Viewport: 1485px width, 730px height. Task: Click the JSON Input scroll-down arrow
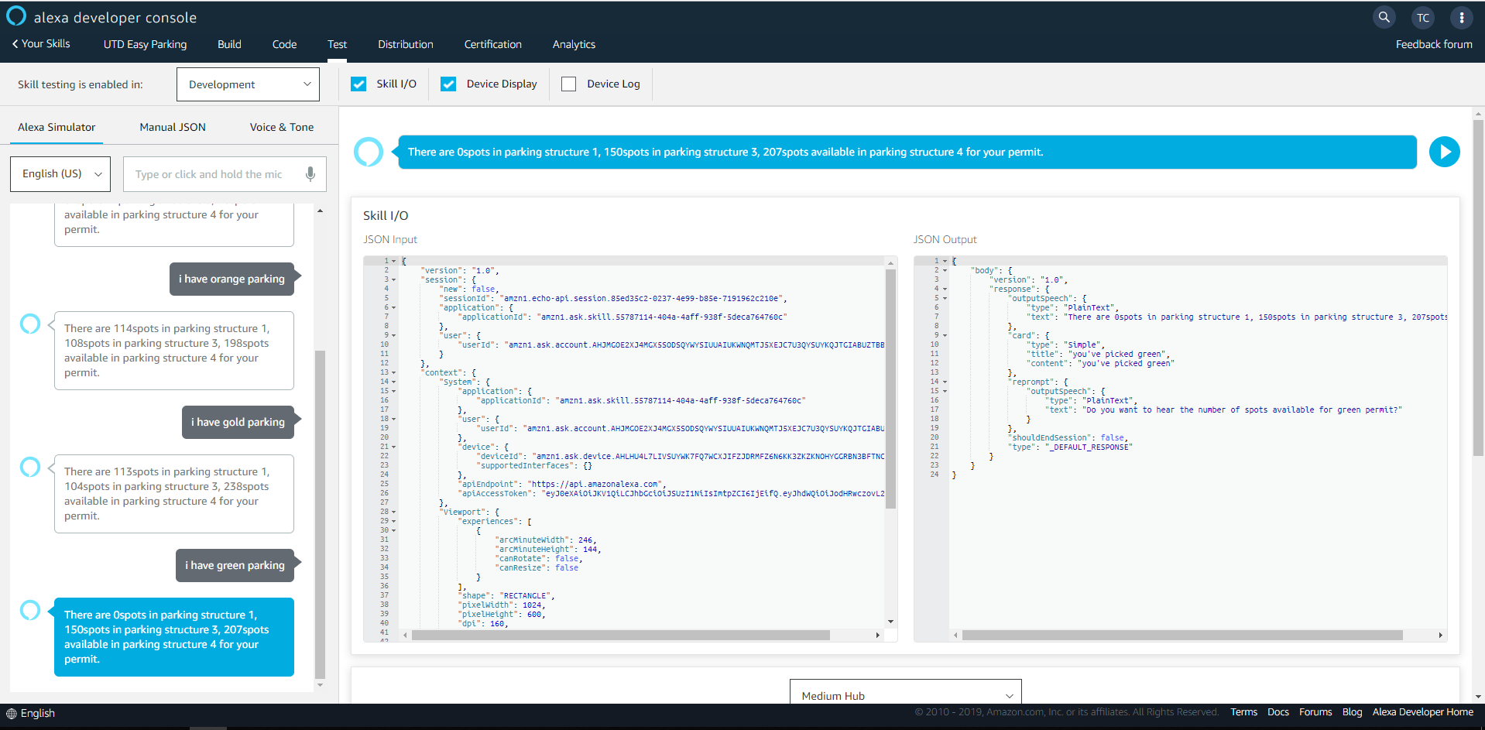pos(890,622)
